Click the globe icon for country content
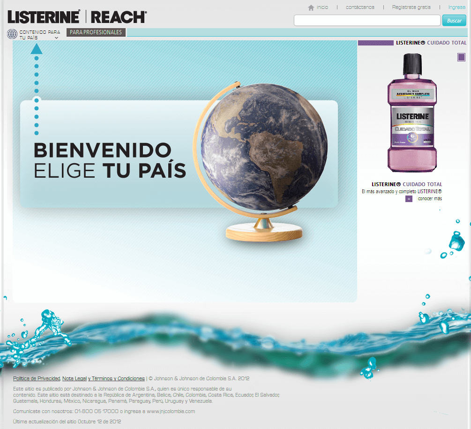Image resolution: width=471 pixels, height=429 pixels. (x=12, y=34)
